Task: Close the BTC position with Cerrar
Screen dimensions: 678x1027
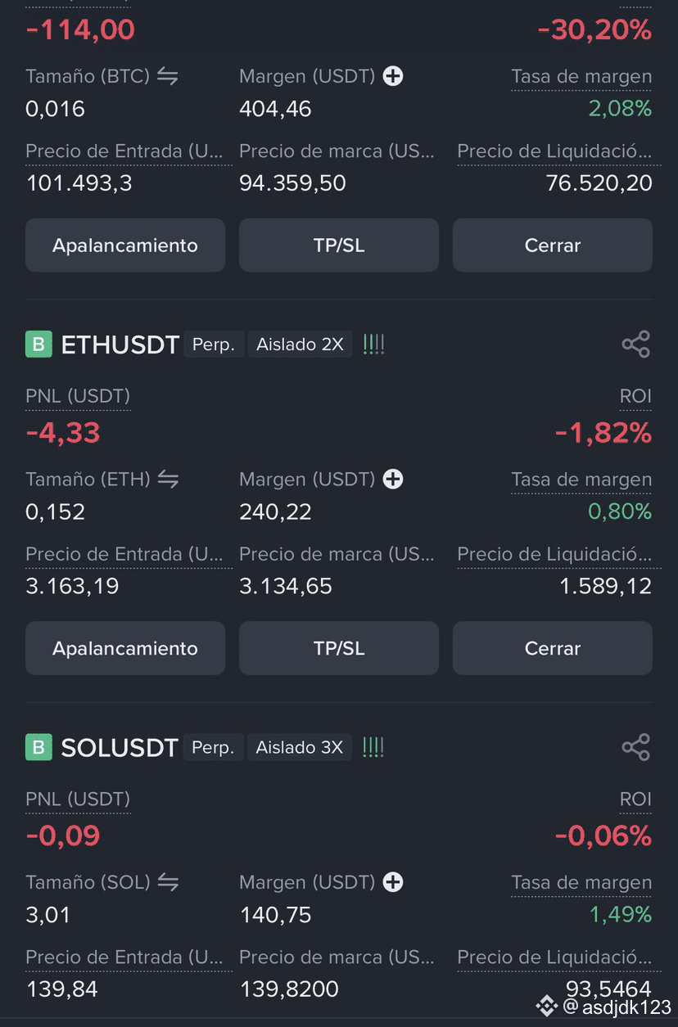Action: pyautogui.click(x=553, y=245)
